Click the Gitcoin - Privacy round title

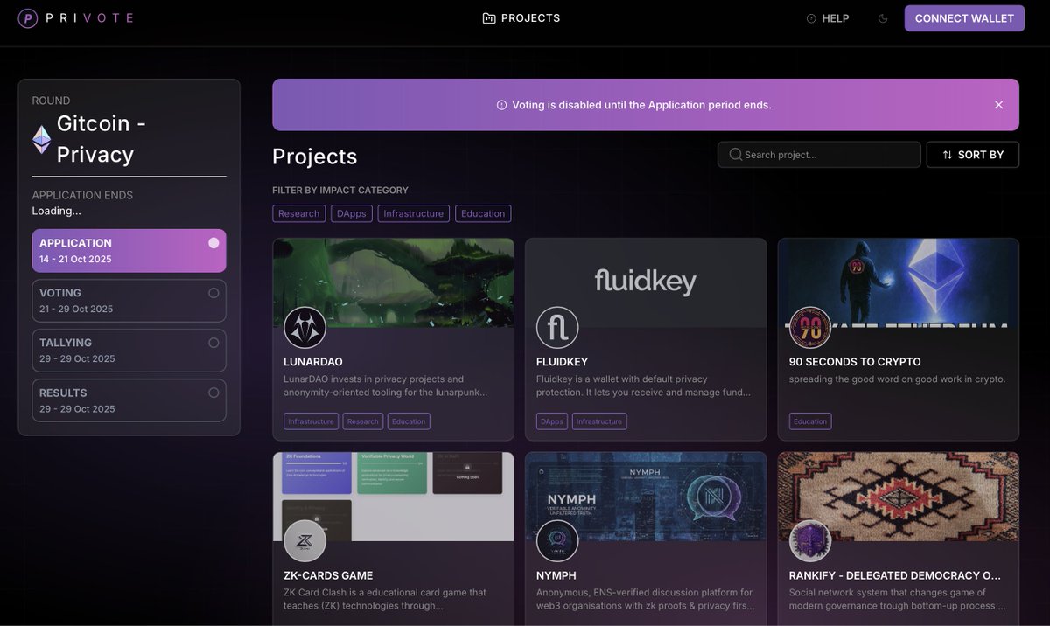point(101,139)
